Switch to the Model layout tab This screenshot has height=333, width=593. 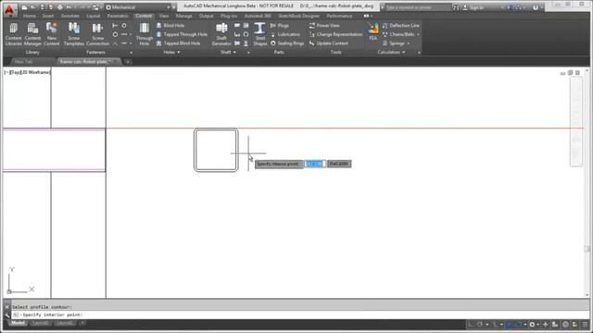[18, 323]
